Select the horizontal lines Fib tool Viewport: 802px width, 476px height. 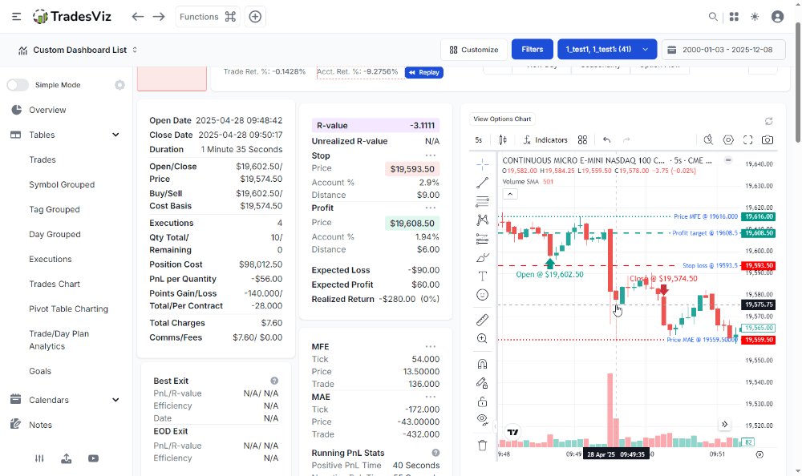[x=482, y=201]
